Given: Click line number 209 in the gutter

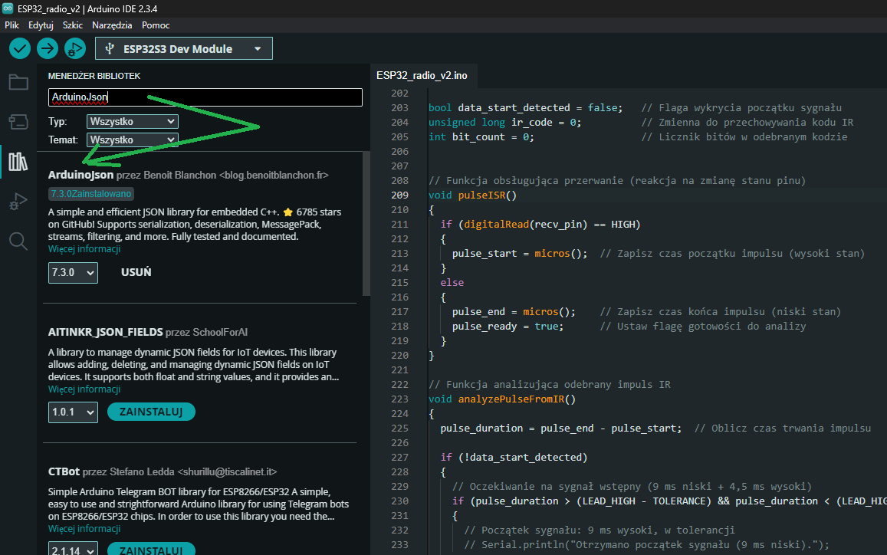Looking at the screenshot, I should [x=399, y=195].
